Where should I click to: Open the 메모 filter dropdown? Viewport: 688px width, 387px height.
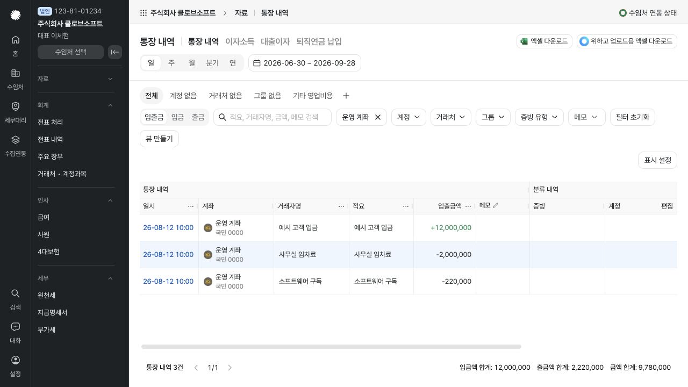(x=586, y=117)
